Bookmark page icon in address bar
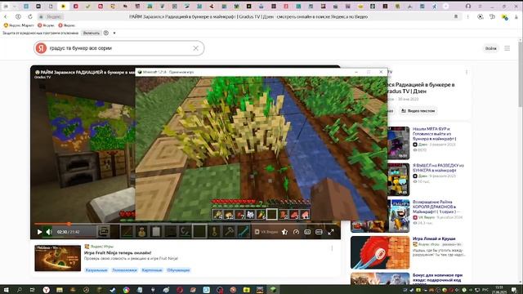Image resolution: width=523 pixels, height=294 pixels. tap(456, 16)
